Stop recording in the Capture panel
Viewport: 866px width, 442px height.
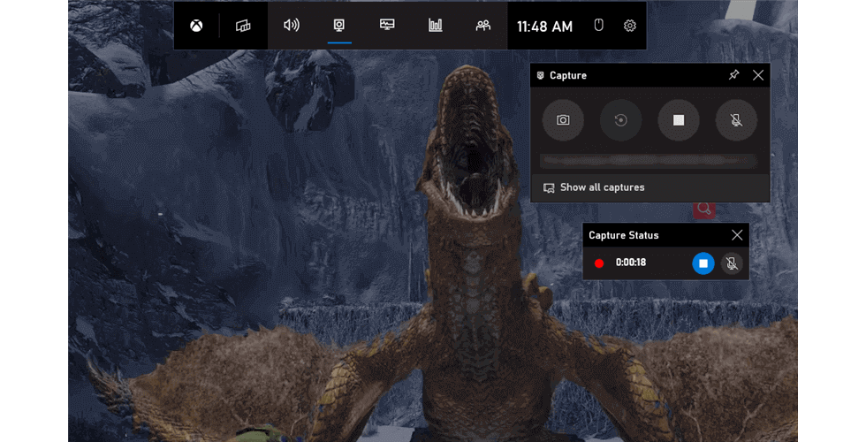(x=679, y=120)
